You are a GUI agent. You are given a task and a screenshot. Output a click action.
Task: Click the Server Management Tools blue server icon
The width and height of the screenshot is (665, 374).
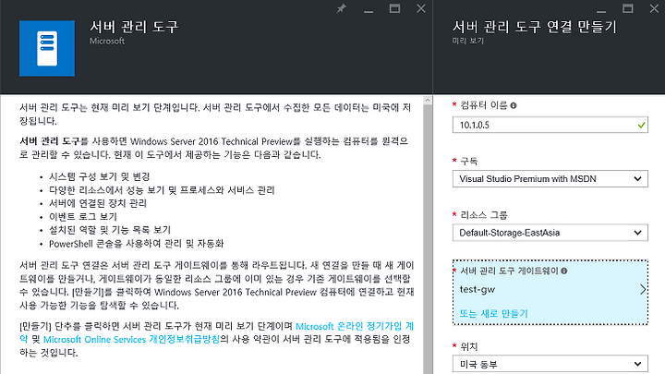[x=47, y=48]
